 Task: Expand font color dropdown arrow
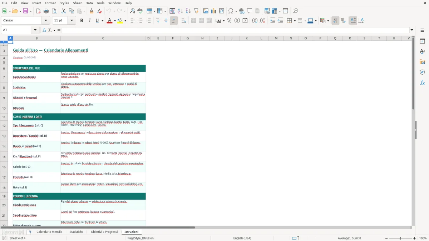point(114,21)
